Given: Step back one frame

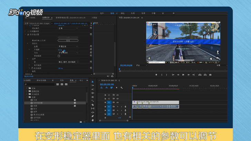Looking at the screenshot, I should click(x=178, y=75).
